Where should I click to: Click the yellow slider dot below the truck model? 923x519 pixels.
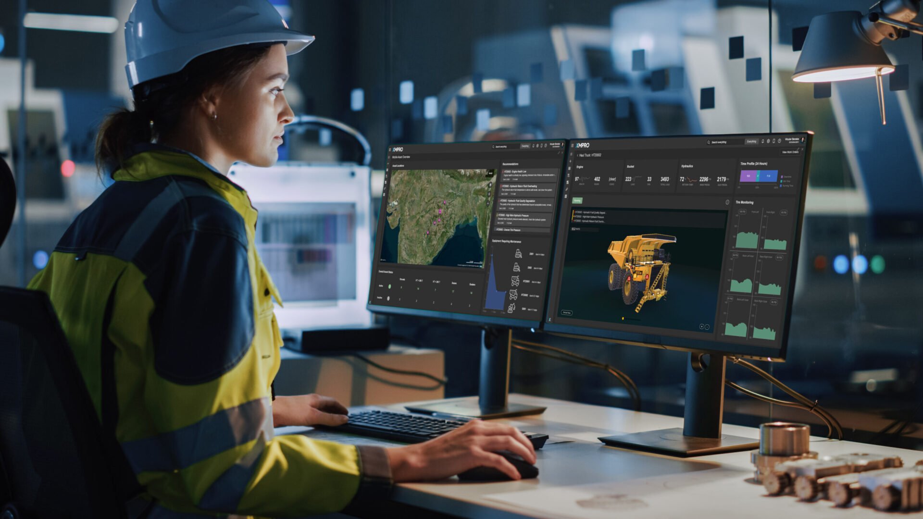pos(623,318)
